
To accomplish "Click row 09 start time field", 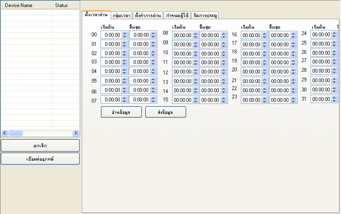I will pos(185,44).
